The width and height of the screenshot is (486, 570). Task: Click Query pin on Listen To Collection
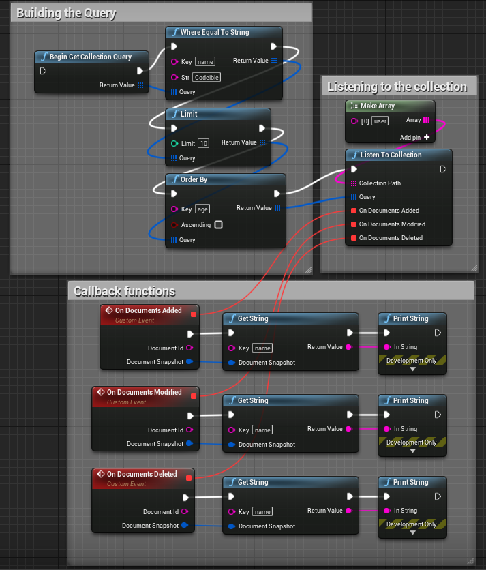354,197
